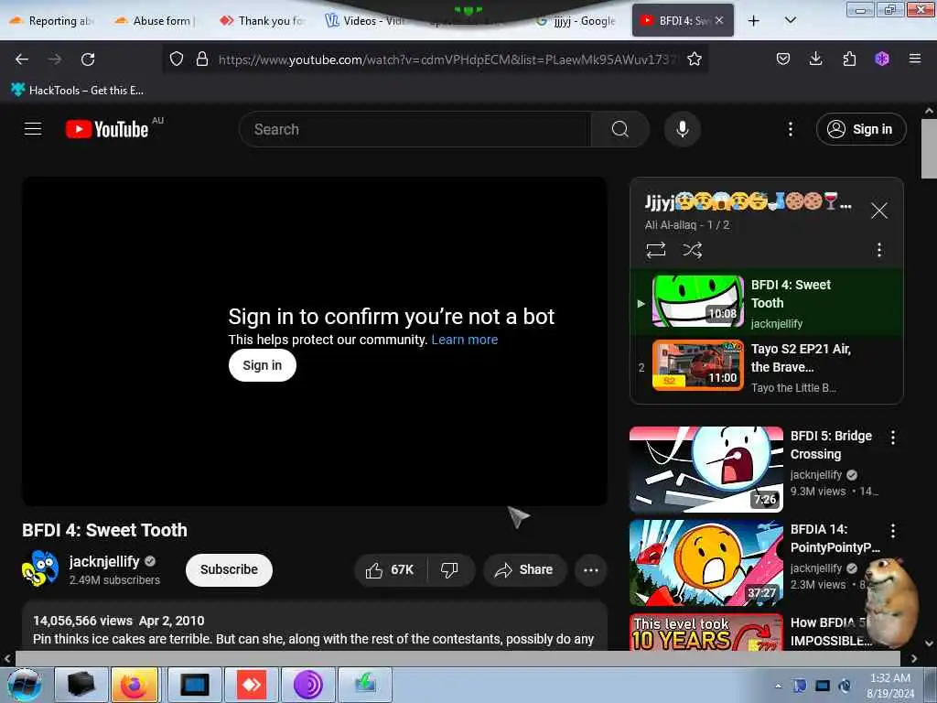Switch to the jjjyj - Google tab
Viewport: 937px width, 703px height.
[576, 20]
